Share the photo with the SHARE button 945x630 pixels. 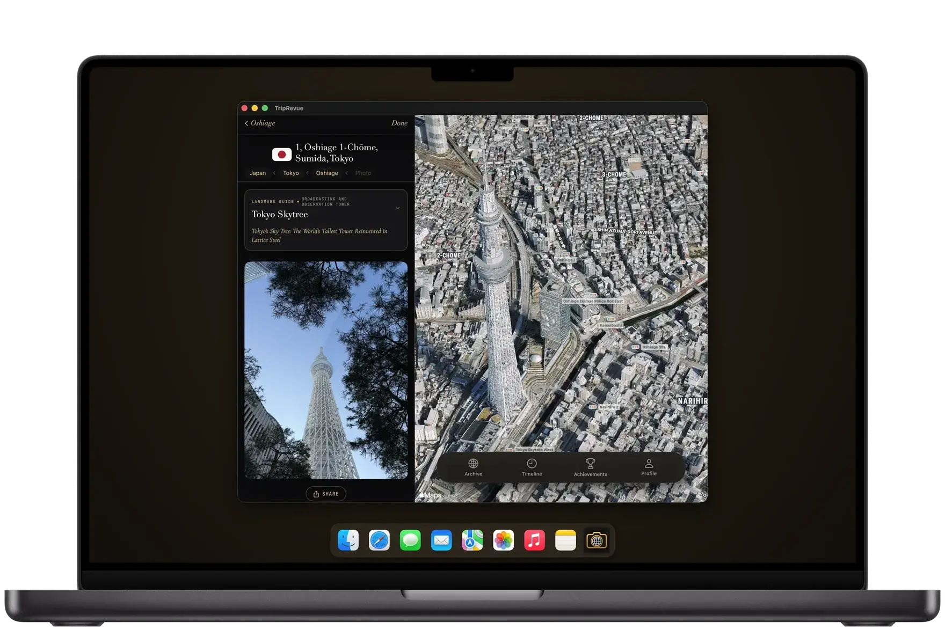[326, 494]
